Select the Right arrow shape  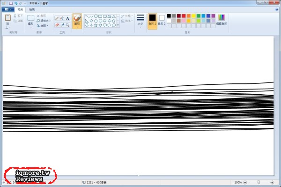coord(105,21)
